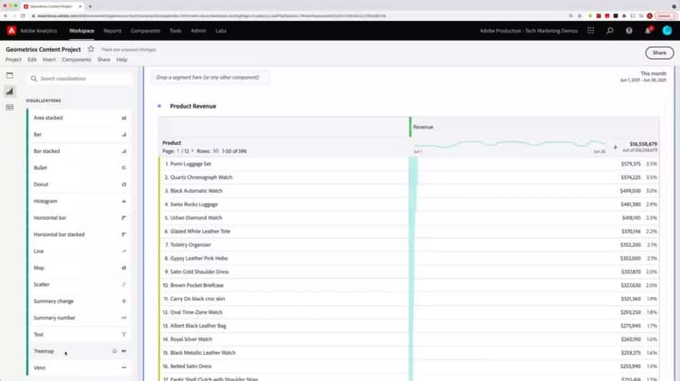
Task: Open the help question mark icon
Action: [x=629, y=31]
